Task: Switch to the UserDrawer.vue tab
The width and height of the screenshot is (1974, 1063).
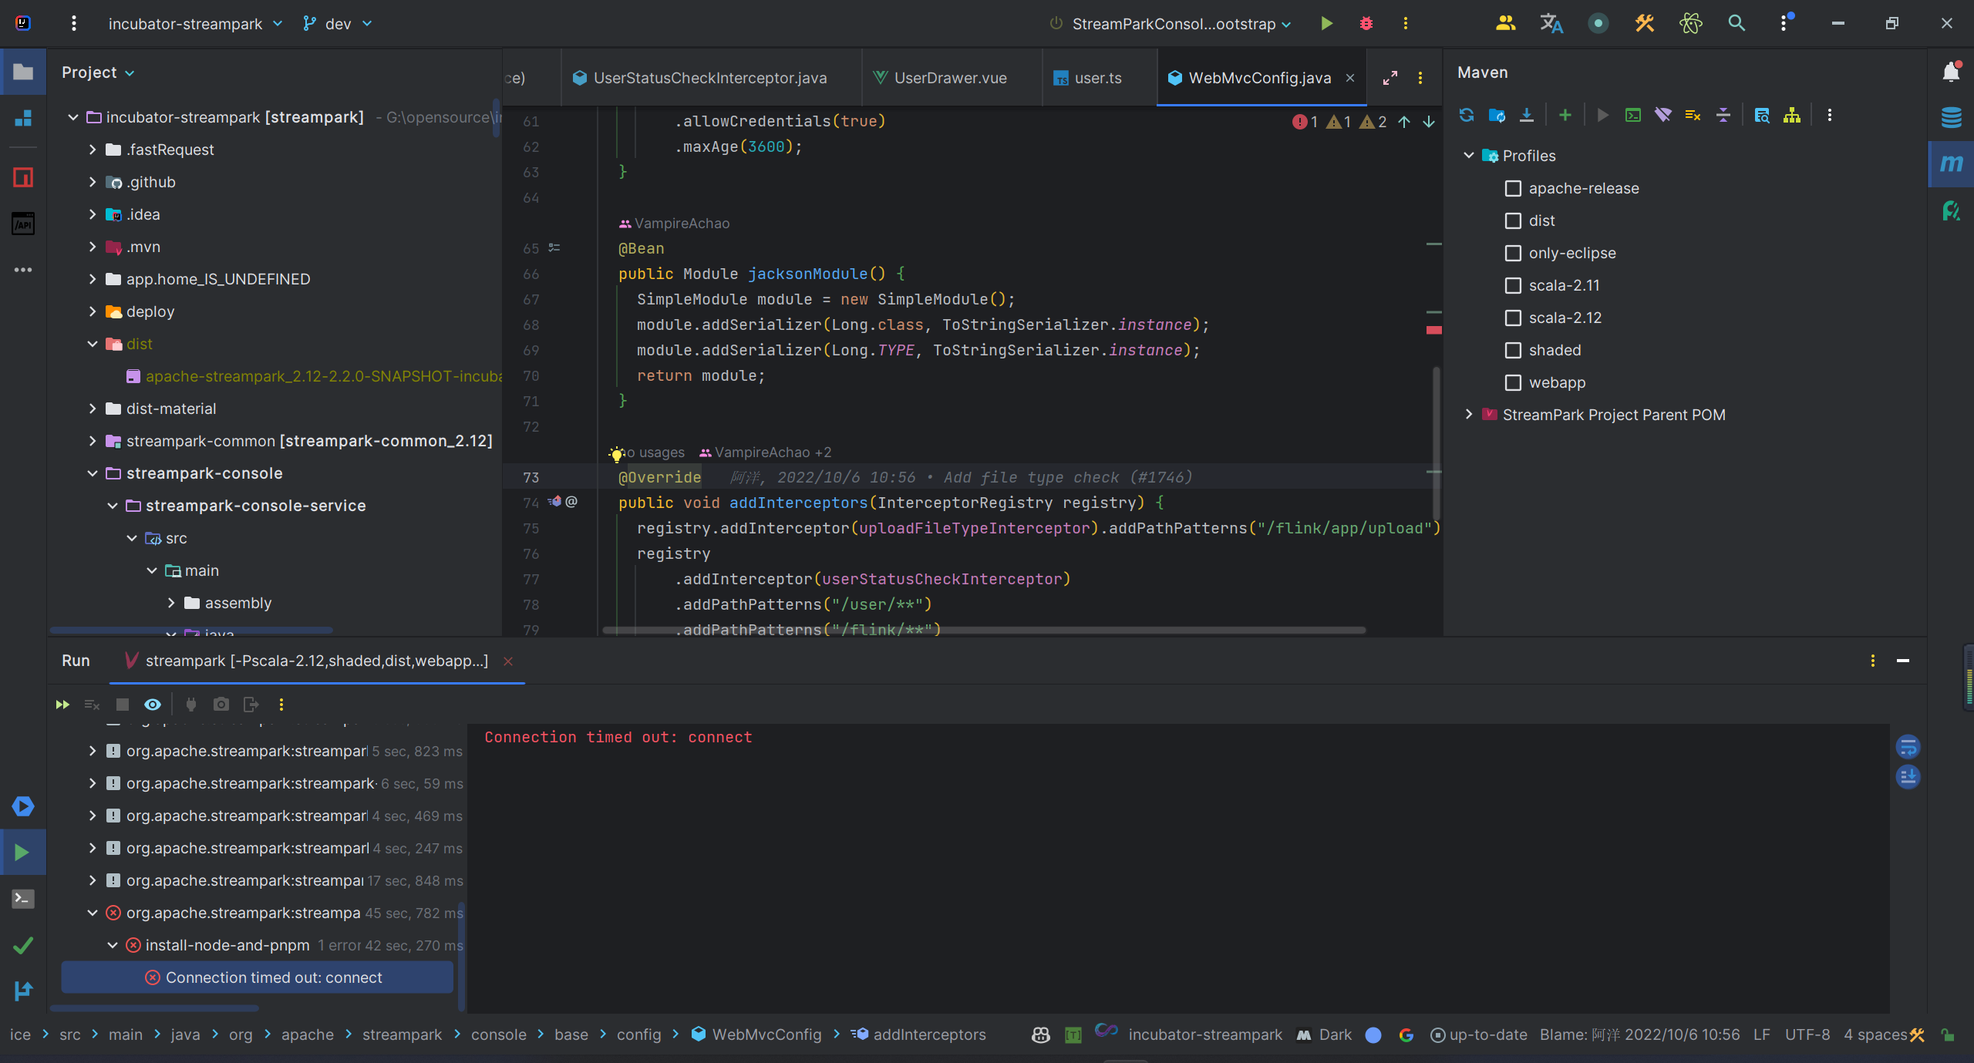Action: coord(949,78)
